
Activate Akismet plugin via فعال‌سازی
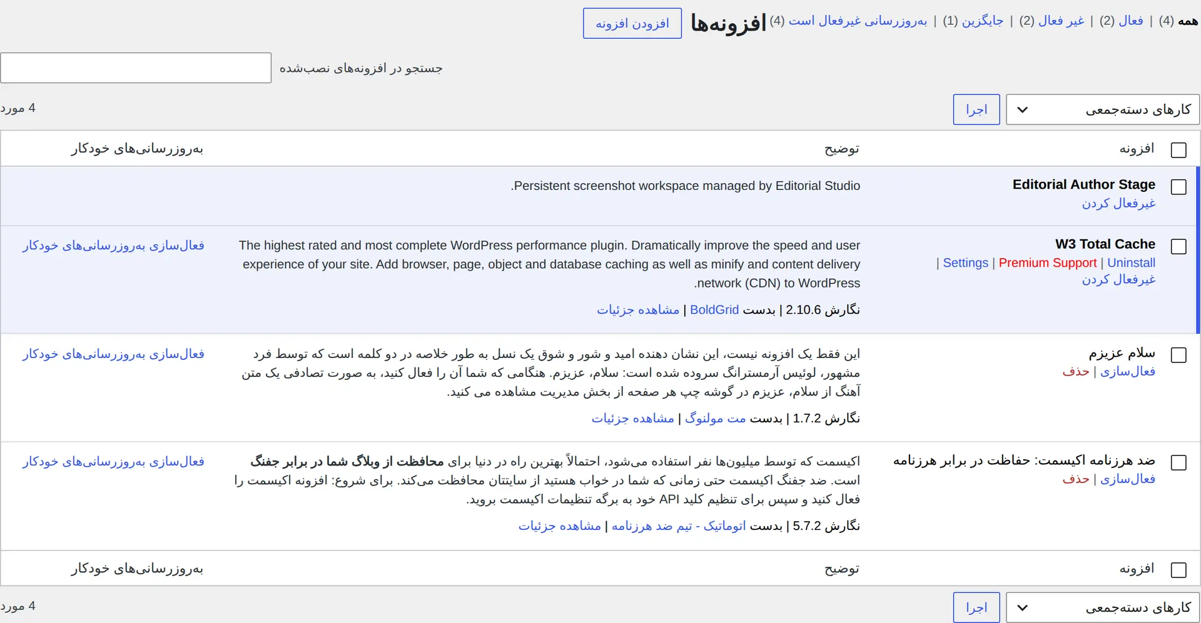(1127, 479)
